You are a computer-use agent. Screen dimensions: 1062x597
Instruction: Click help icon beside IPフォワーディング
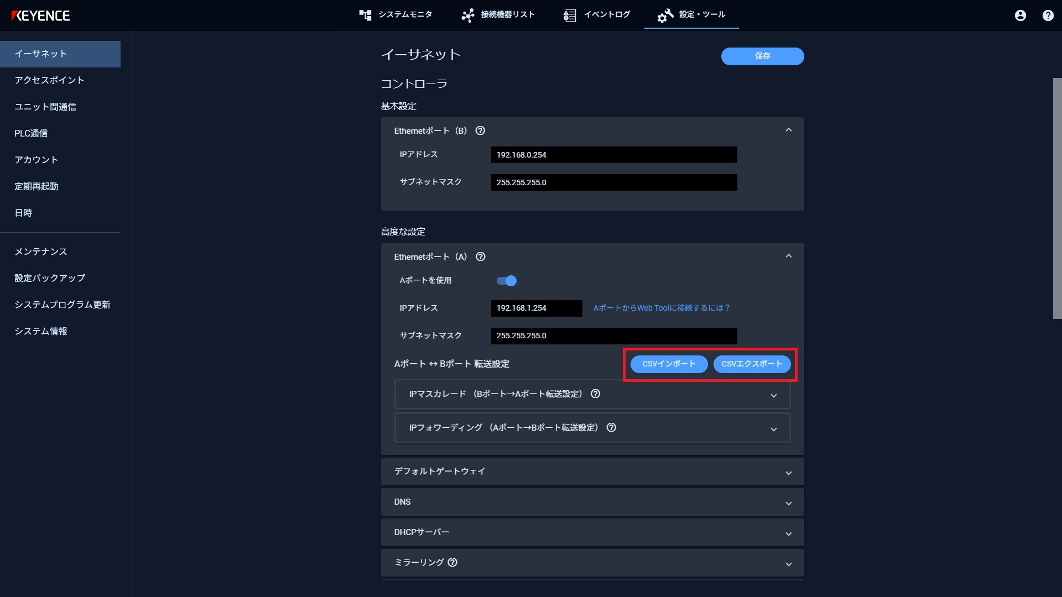click(x=611, y=427)
